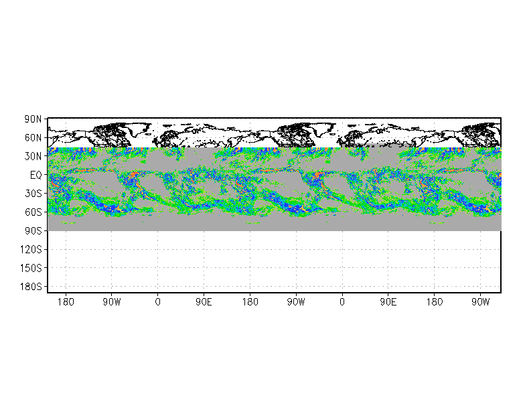
Task: Click the 30S latitude axis label
Action: click(x=33, y=194)
